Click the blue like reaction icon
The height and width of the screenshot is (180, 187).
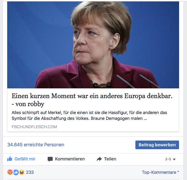pos(16,172)
